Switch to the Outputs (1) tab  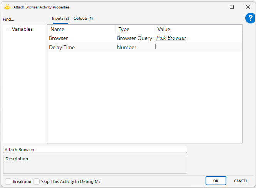(x=83, y=18)
